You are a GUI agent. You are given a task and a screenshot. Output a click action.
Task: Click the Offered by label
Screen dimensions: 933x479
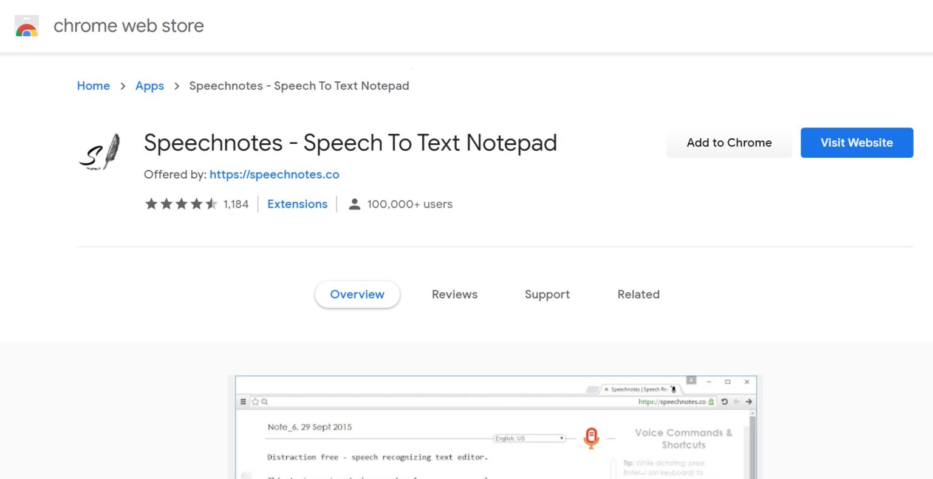pyautogui.click(x=175, y=175)
